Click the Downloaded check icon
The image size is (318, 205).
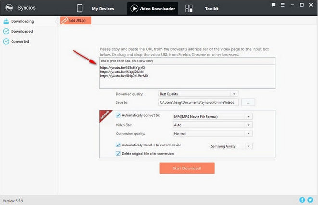click(6, 31)
